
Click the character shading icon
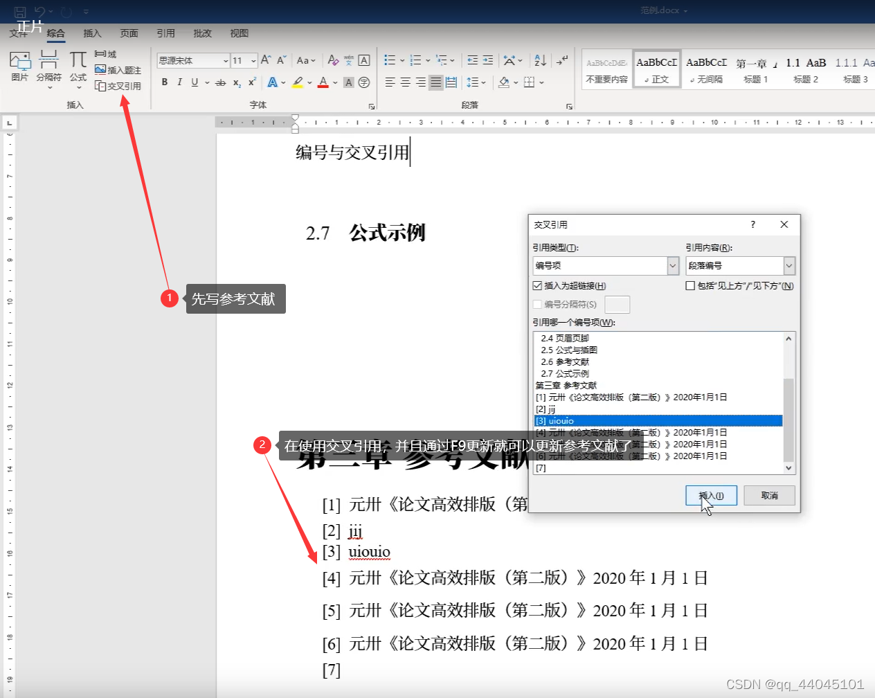[349, 82]
